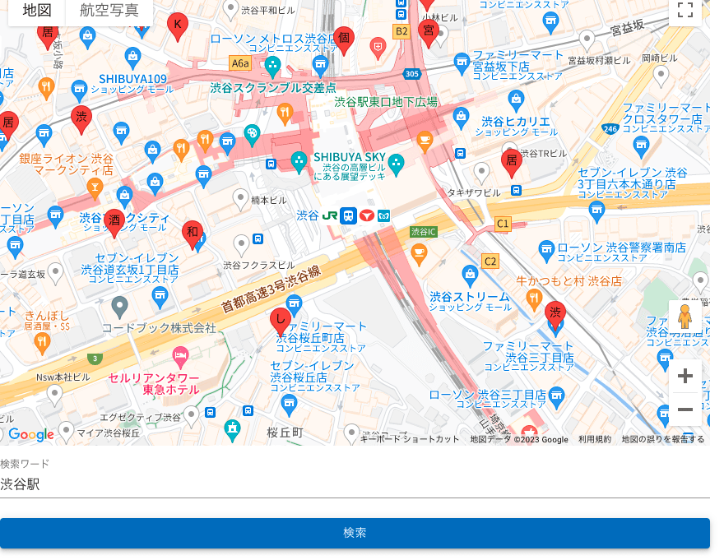Select the red 酒 marker pin

114,223
